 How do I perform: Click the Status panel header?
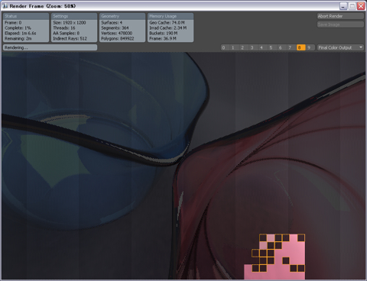(x=26, y=16)
